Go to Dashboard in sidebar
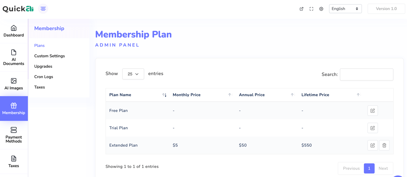Viewport: 407px width, 177px height. [14, 31]
